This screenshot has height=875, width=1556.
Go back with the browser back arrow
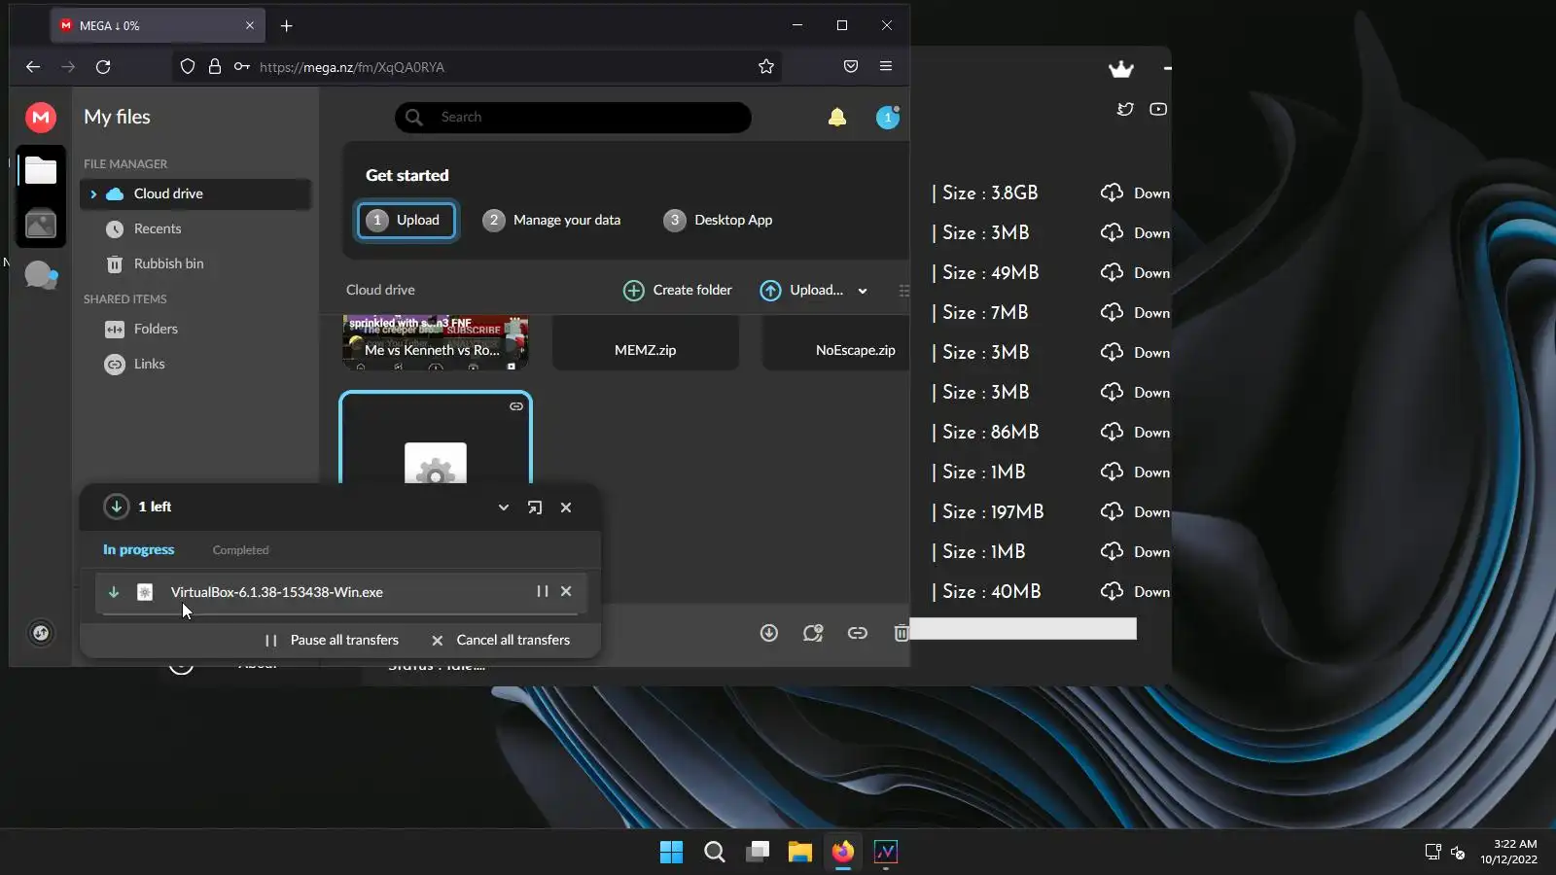coord(33,67)
